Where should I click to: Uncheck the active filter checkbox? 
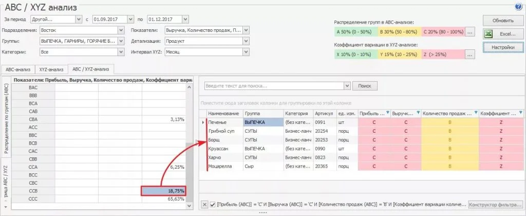[213, 205]
